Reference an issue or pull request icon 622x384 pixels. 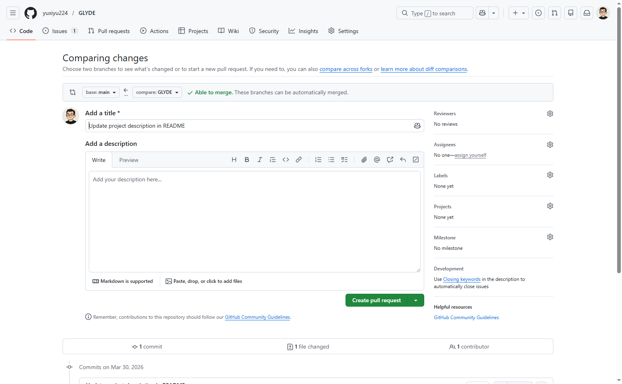point(390,160)
